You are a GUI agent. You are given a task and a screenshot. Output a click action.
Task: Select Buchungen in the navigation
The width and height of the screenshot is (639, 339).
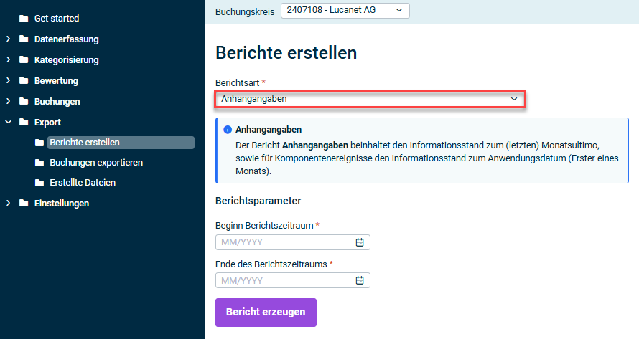(x=57, y=101)
